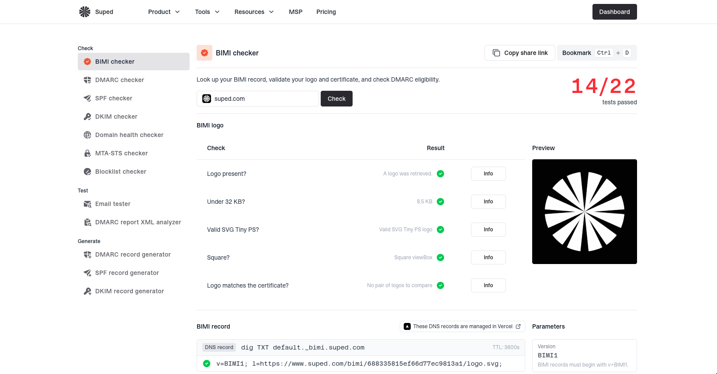Run the Check for the domain
The image size is (717, 374).
pyautogui.click(x=336, y=99)
